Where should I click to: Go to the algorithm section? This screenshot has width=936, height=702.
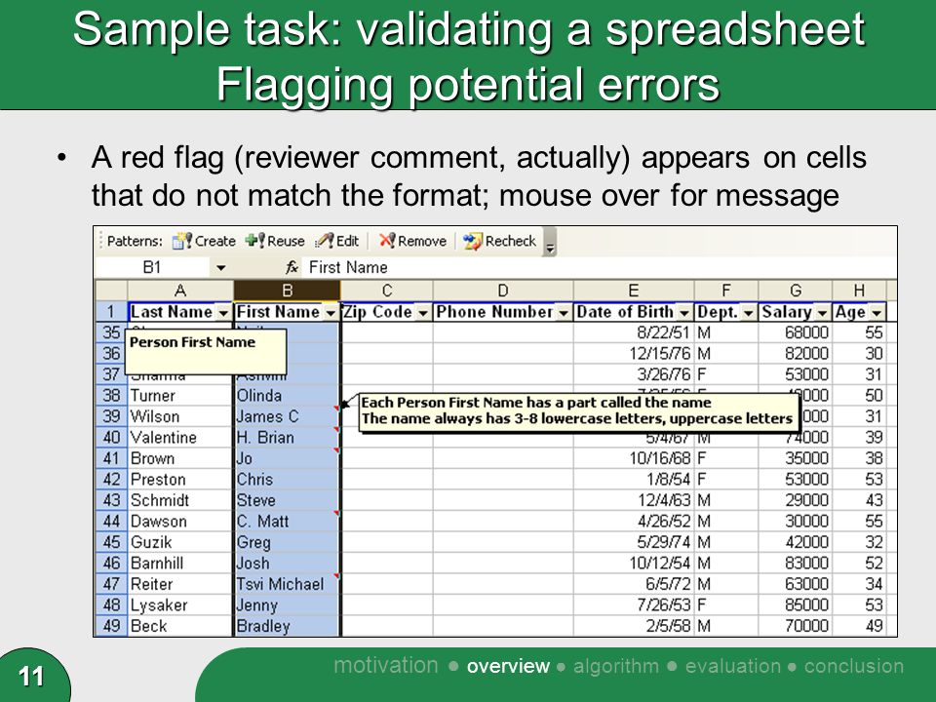[x=616, y=666]
